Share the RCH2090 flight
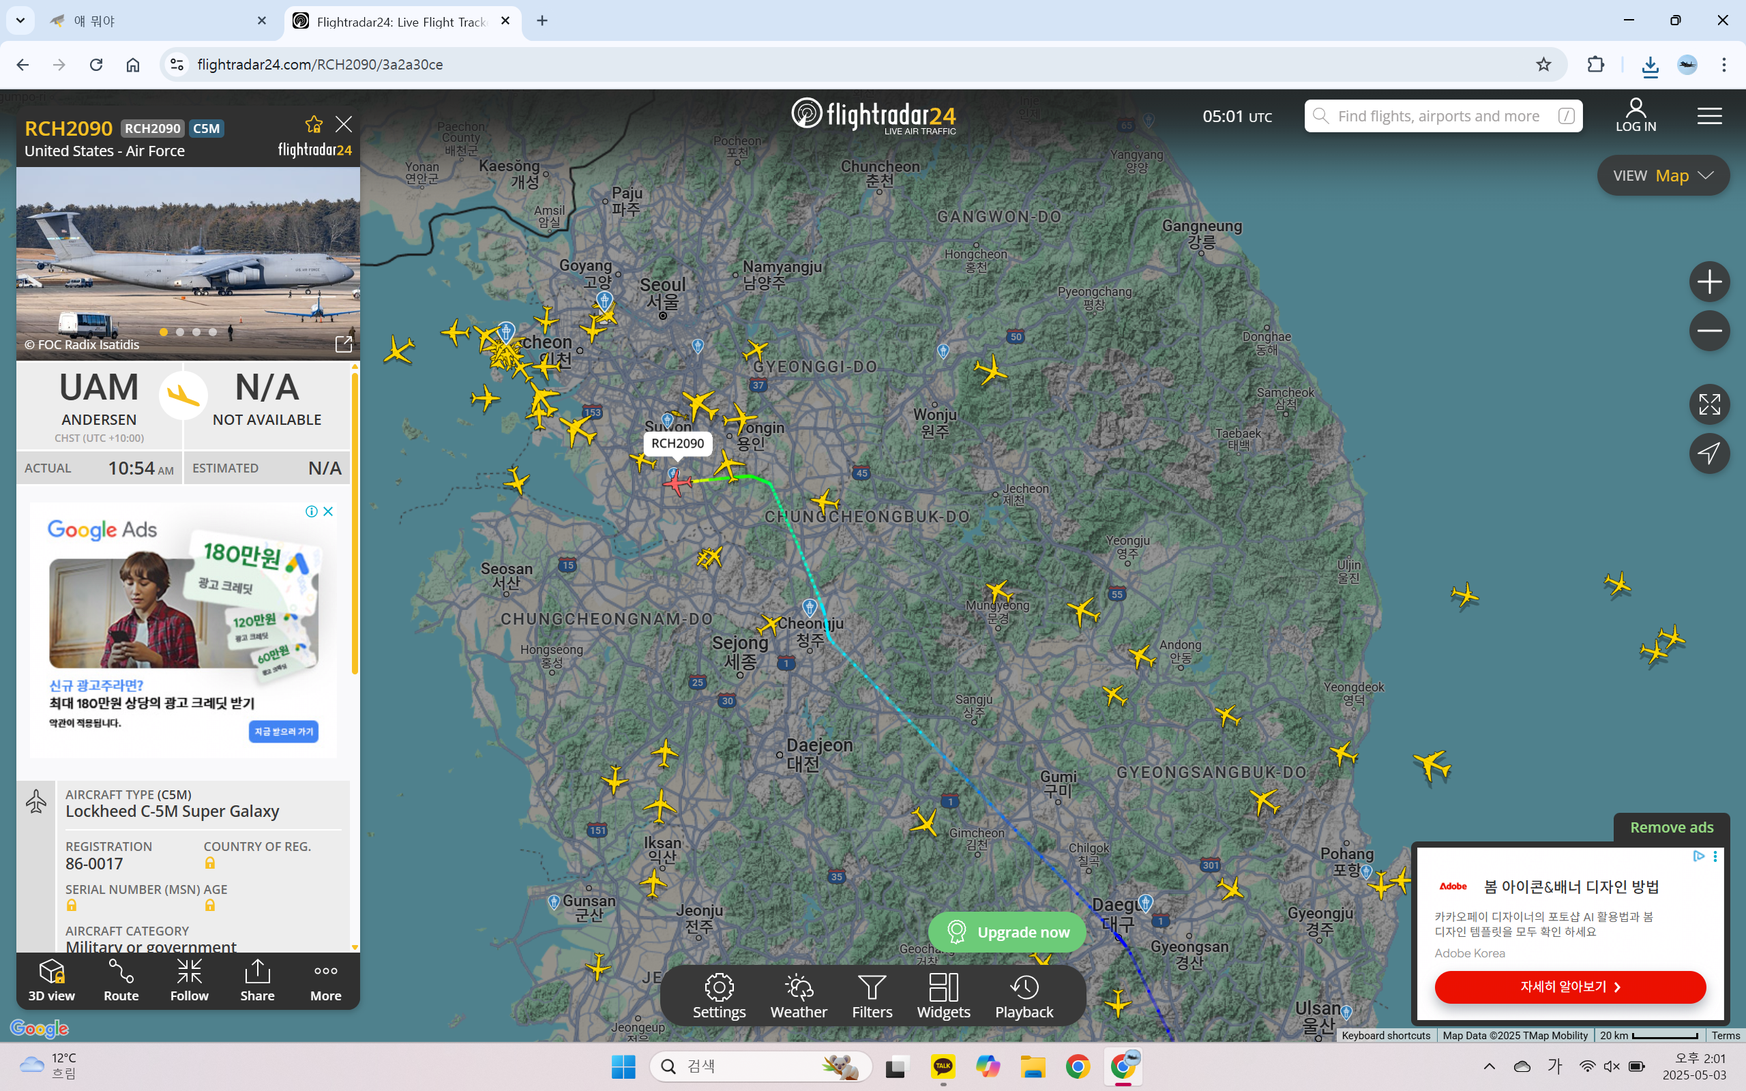The width and height of the screenshot is (1746, 1091). click(x=258, y=980)
